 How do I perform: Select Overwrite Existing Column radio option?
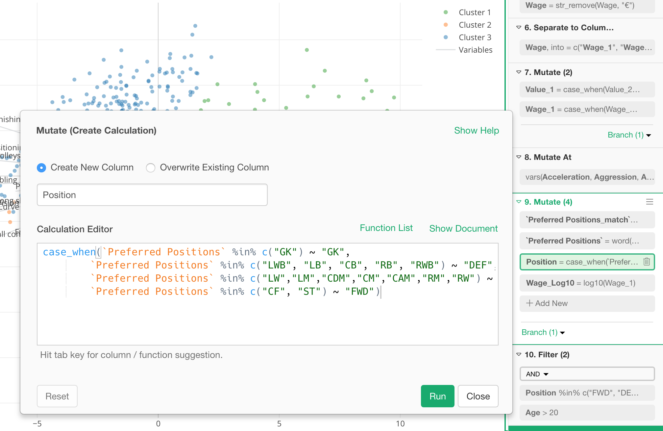[151, 168]
